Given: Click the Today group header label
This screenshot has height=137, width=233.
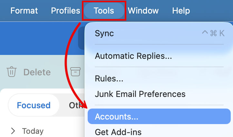Looking at the screenshot, I should 33,131.
